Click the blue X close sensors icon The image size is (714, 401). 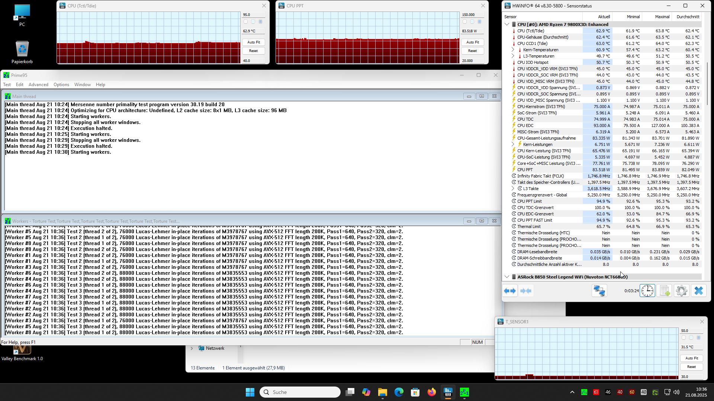tap(698, 291)
